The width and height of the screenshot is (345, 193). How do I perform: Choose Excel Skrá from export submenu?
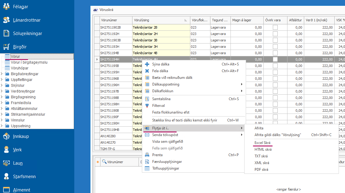[262, 143]
